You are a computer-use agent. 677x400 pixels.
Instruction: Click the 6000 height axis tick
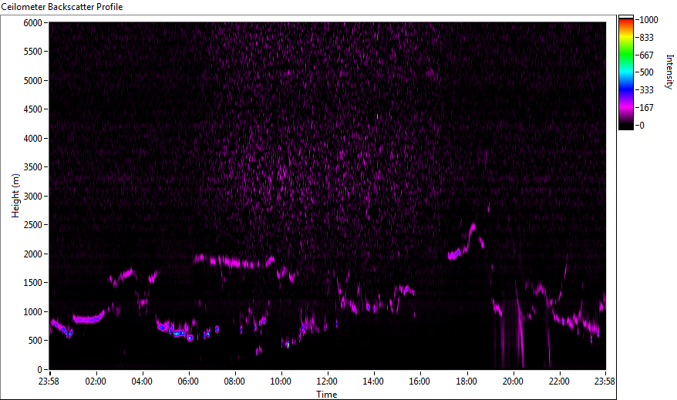coord(33,23)
